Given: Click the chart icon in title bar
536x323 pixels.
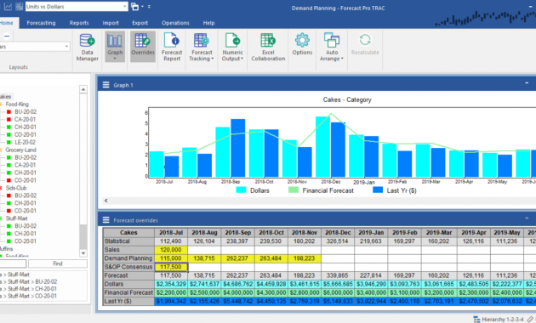Looking at the screenshot, I should 8,7.
